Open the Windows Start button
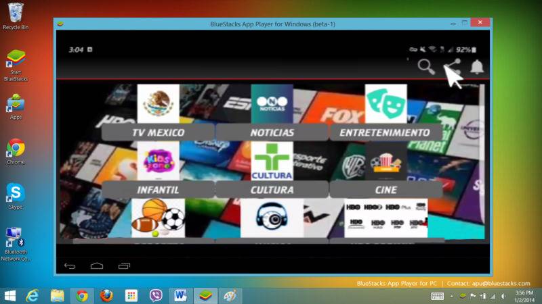Viewport: 542px width, 304px height. (10, 296)
